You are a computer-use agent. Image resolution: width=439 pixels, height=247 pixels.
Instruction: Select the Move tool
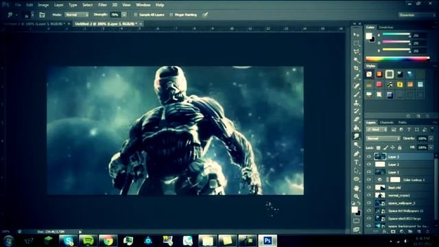coord(356,35)
